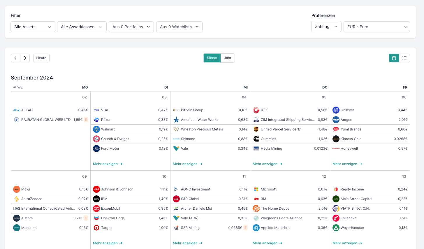Click the Cummins logo icon
The width and height of the screenshot is (424, 249).
(256, 139)
